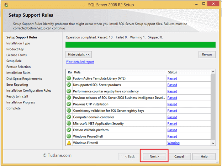Open the Warning link for Windows Firewall

coord(174,143)
